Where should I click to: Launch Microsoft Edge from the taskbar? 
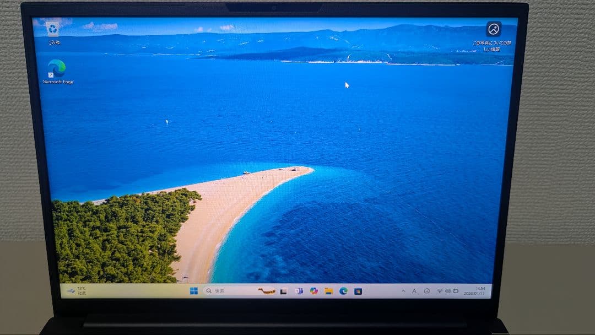pyautogui.click(x=343, y=291)
